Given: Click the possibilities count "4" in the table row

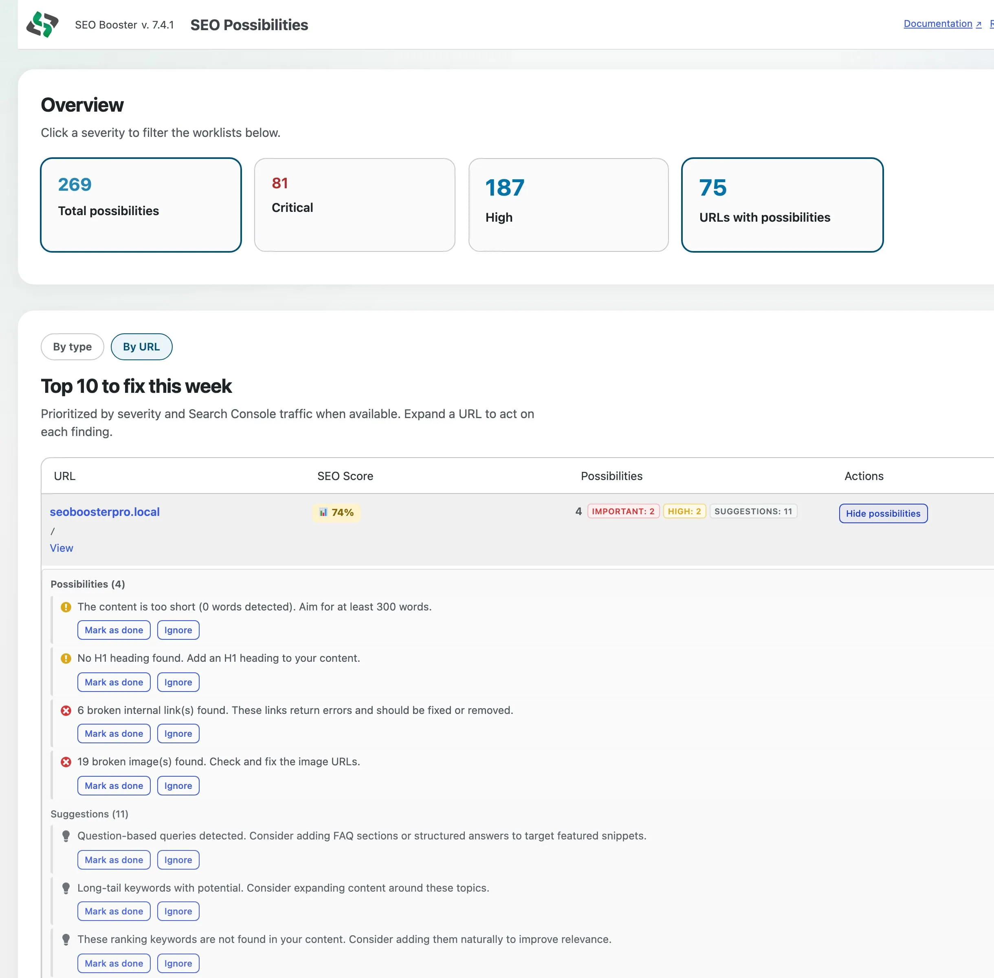Looking at the screenshot, I should [578, 511].
